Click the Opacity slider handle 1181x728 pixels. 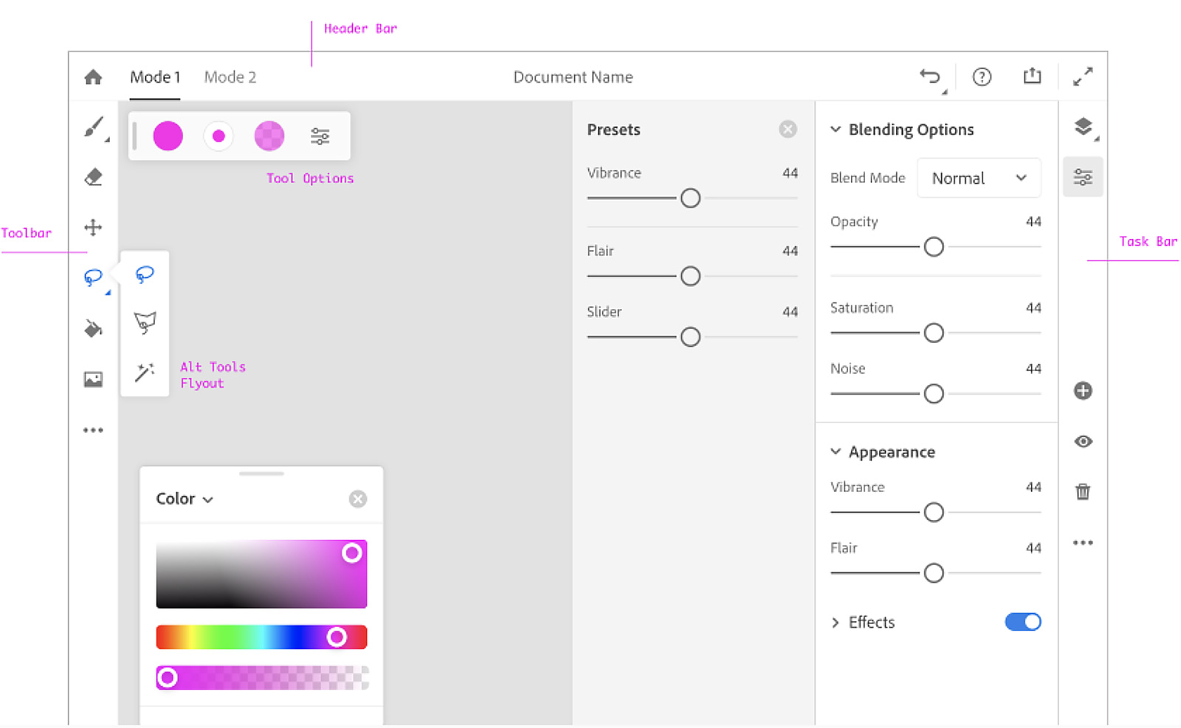[934, 247]
